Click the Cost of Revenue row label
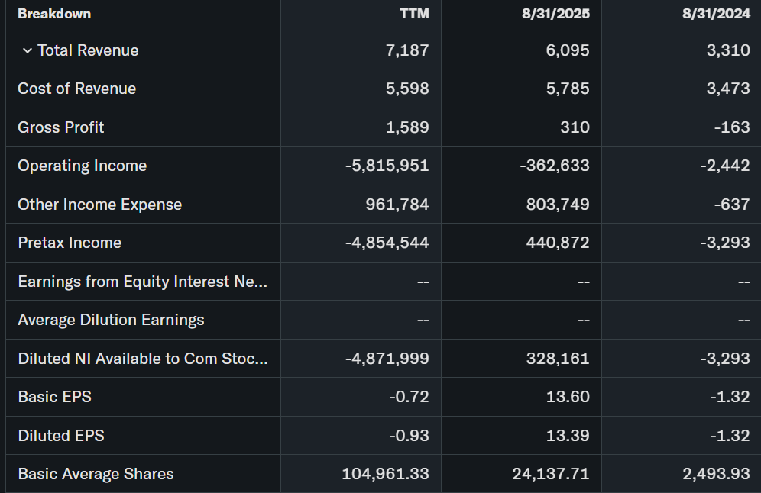Viewport: 761px width, 493px height. click(77, 89)
